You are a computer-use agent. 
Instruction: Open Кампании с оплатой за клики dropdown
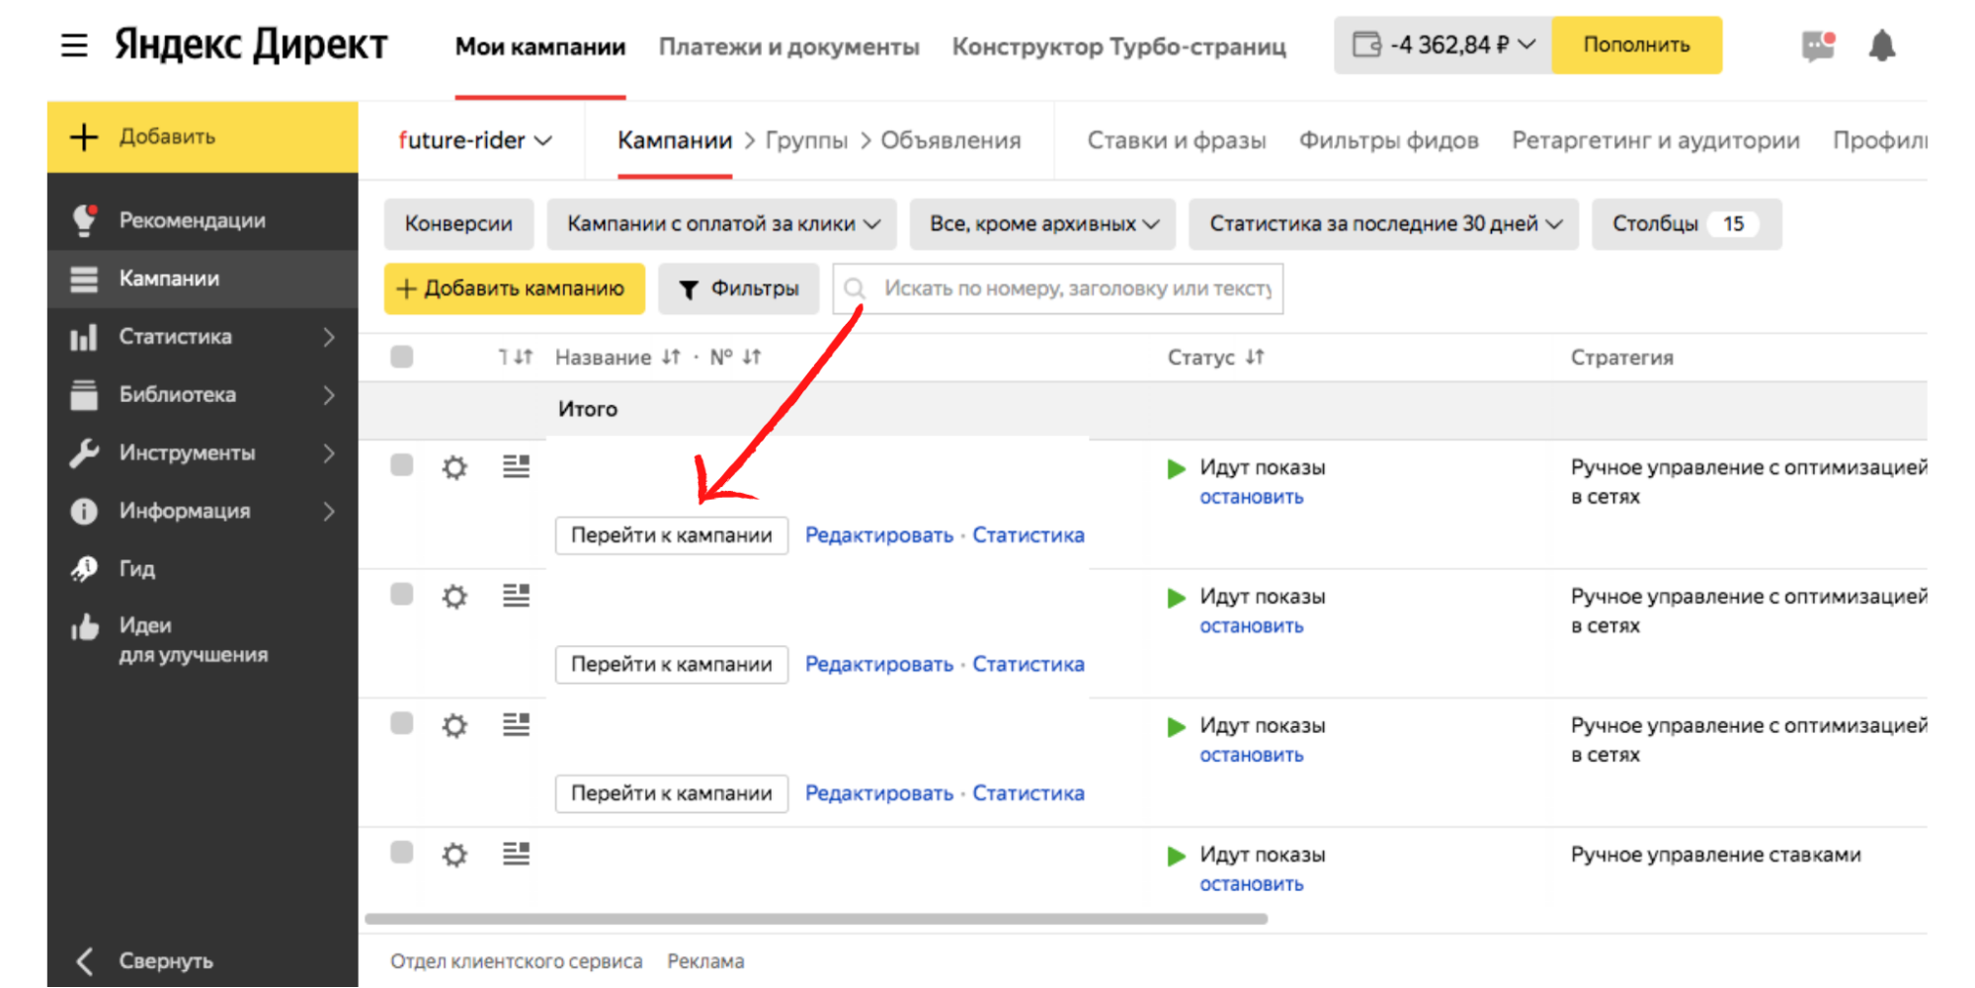[x=722, y=224]
